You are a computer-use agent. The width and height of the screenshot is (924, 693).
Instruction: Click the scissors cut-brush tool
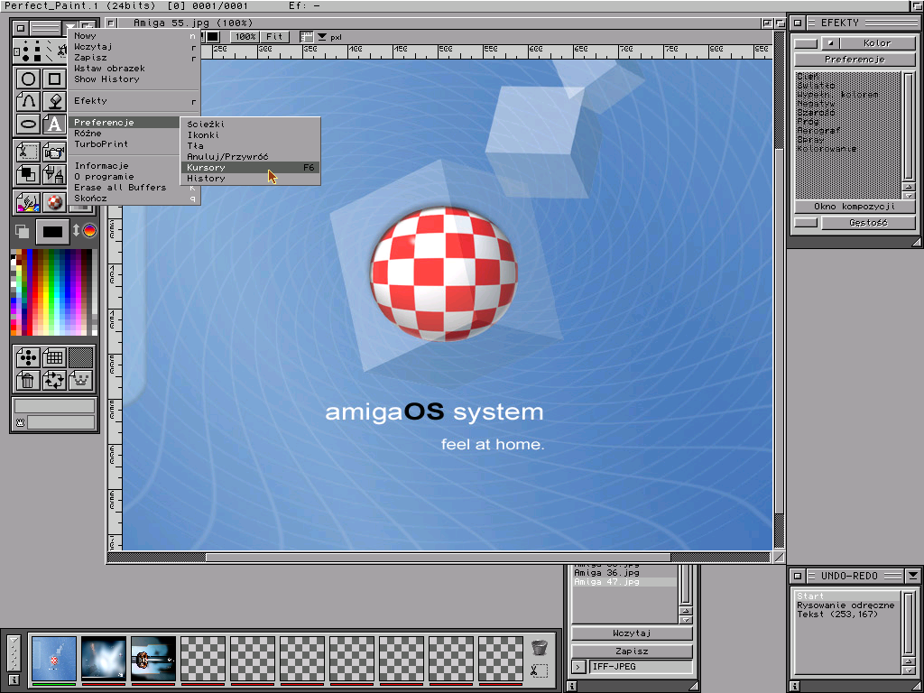pos(29,152)
